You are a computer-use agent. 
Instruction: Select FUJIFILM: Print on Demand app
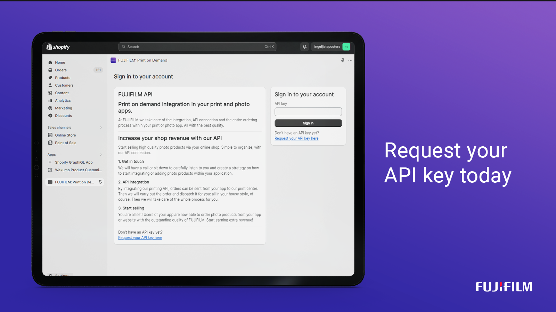point(75,182)
